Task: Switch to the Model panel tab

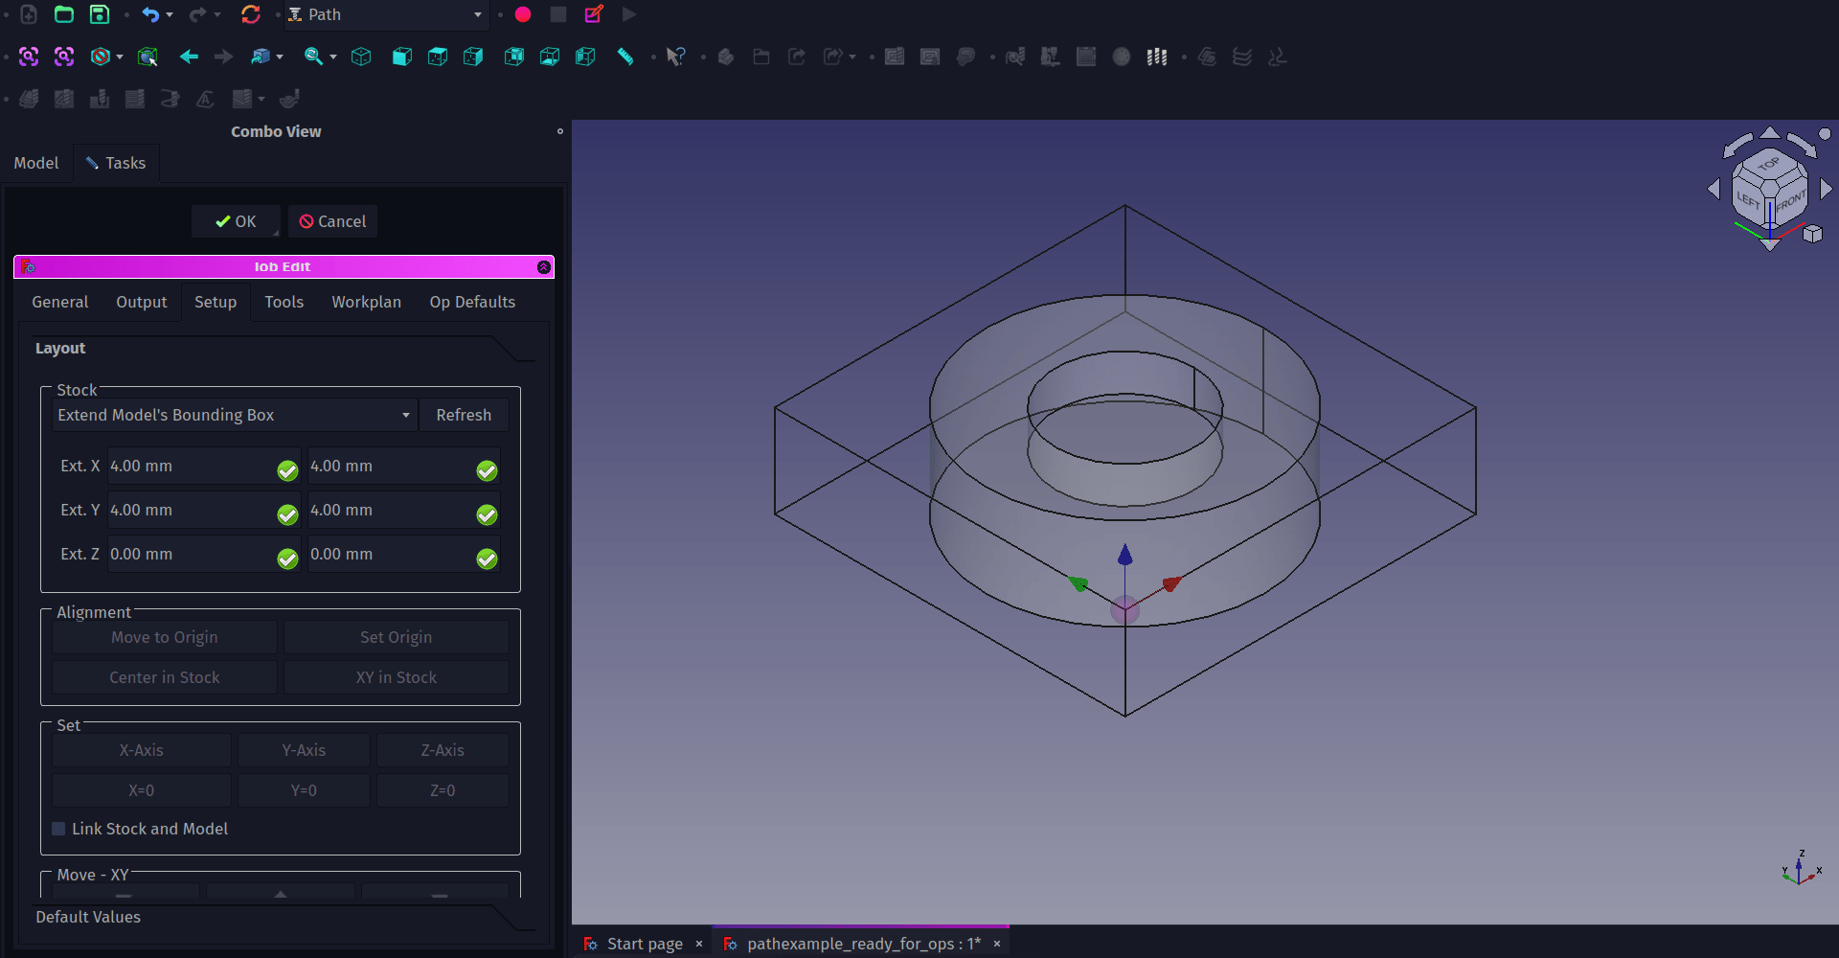Action: (36, 163)
